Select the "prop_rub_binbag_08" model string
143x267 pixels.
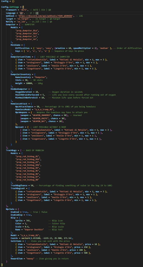click(27, 179)
